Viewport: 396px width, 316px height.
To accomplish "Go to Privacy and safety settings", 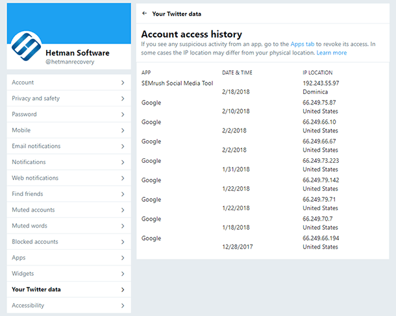I will click(69, 98).
